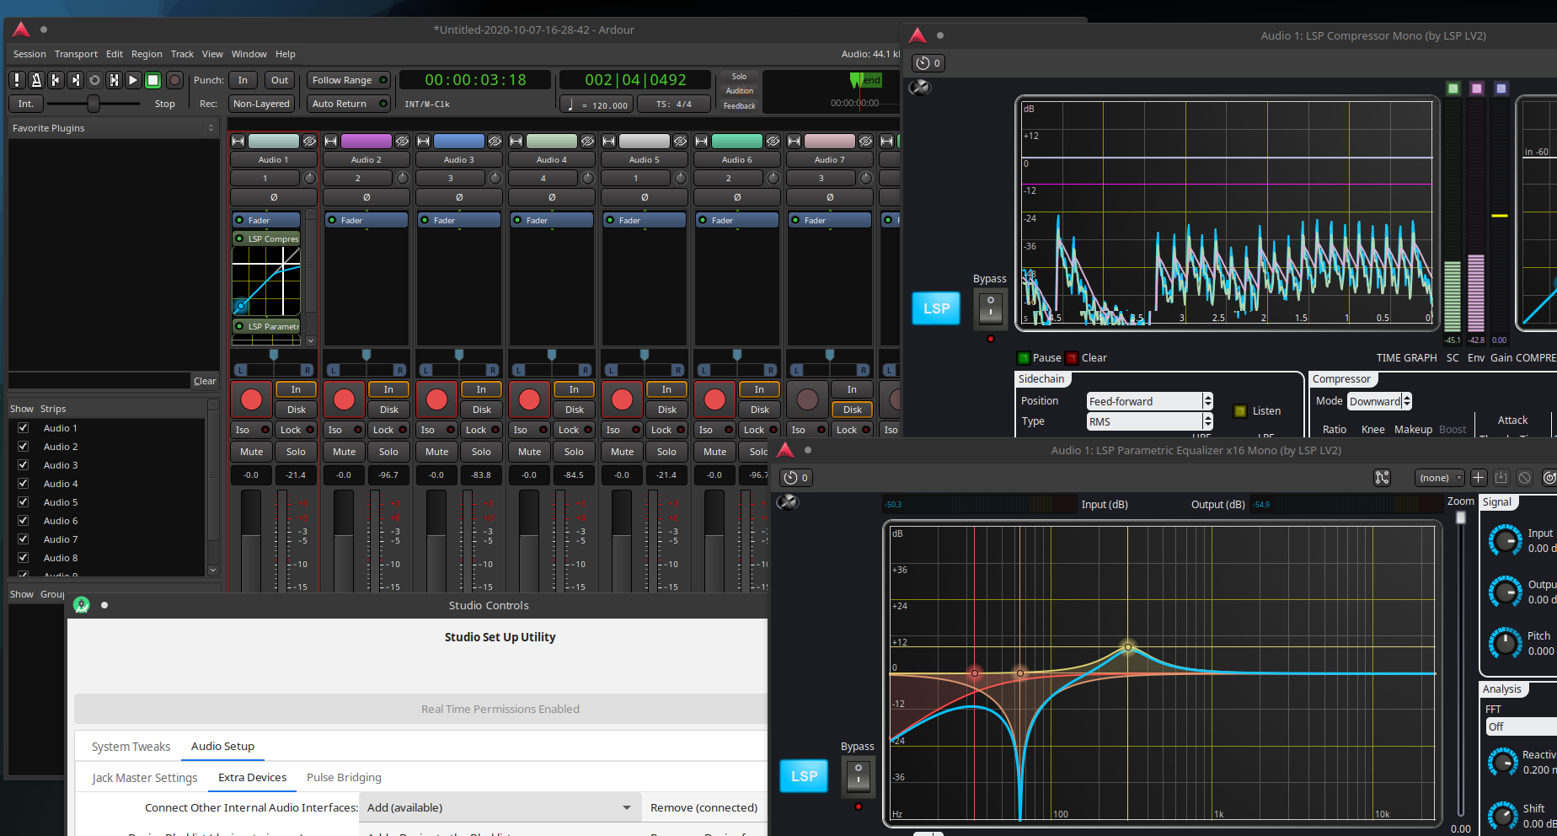Hide the Audio 2 strip using eye icon
This screenshot has height=836, width=1557.
point(402,141)
